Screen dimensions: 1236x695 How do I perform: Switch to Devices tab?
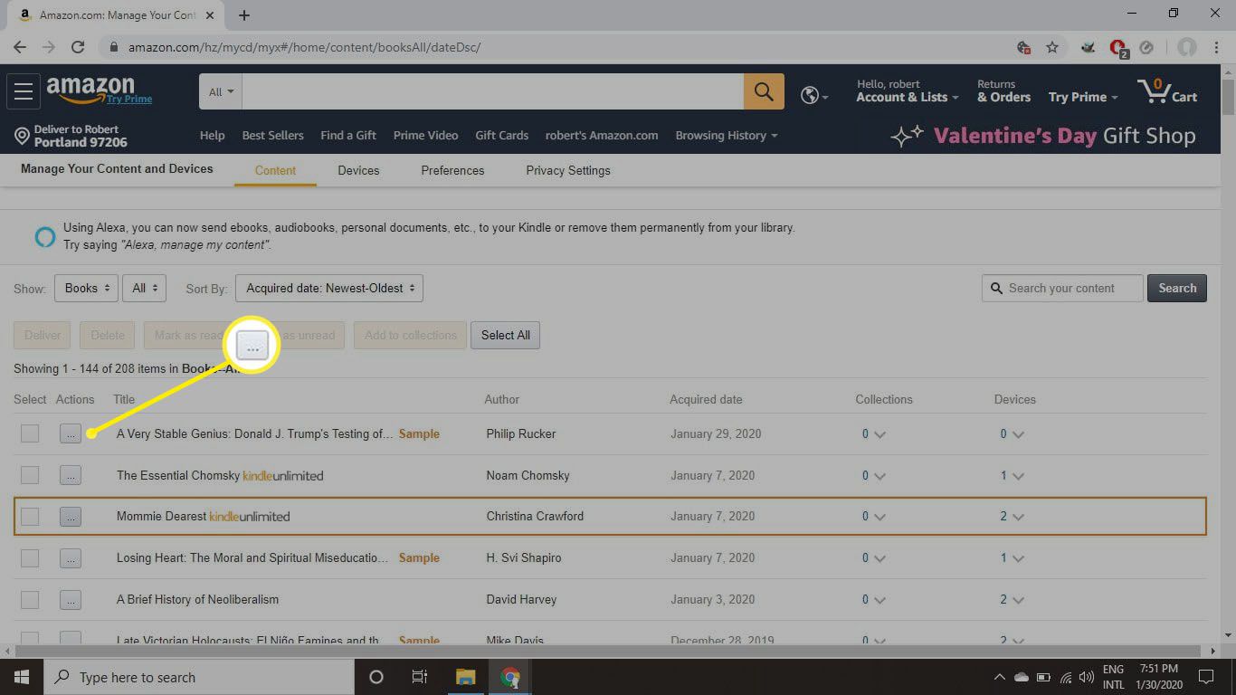tap(358, 170)
